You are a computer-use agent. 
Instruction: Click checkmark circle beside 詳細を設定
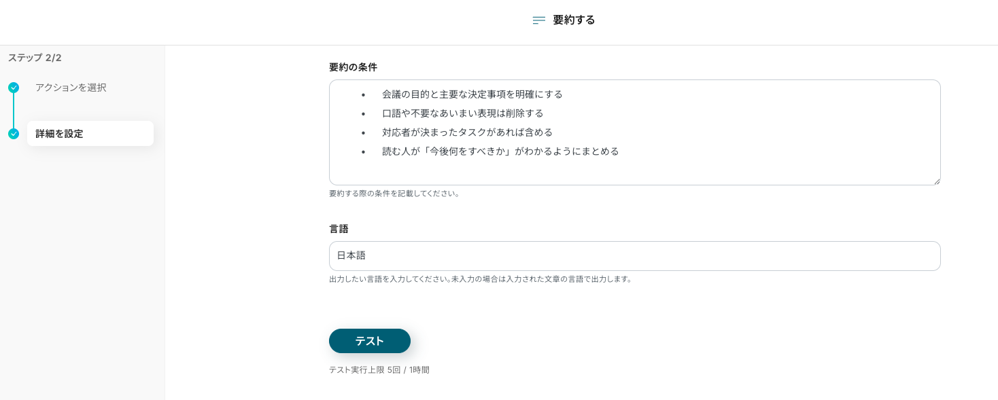[x=14, y=134]
